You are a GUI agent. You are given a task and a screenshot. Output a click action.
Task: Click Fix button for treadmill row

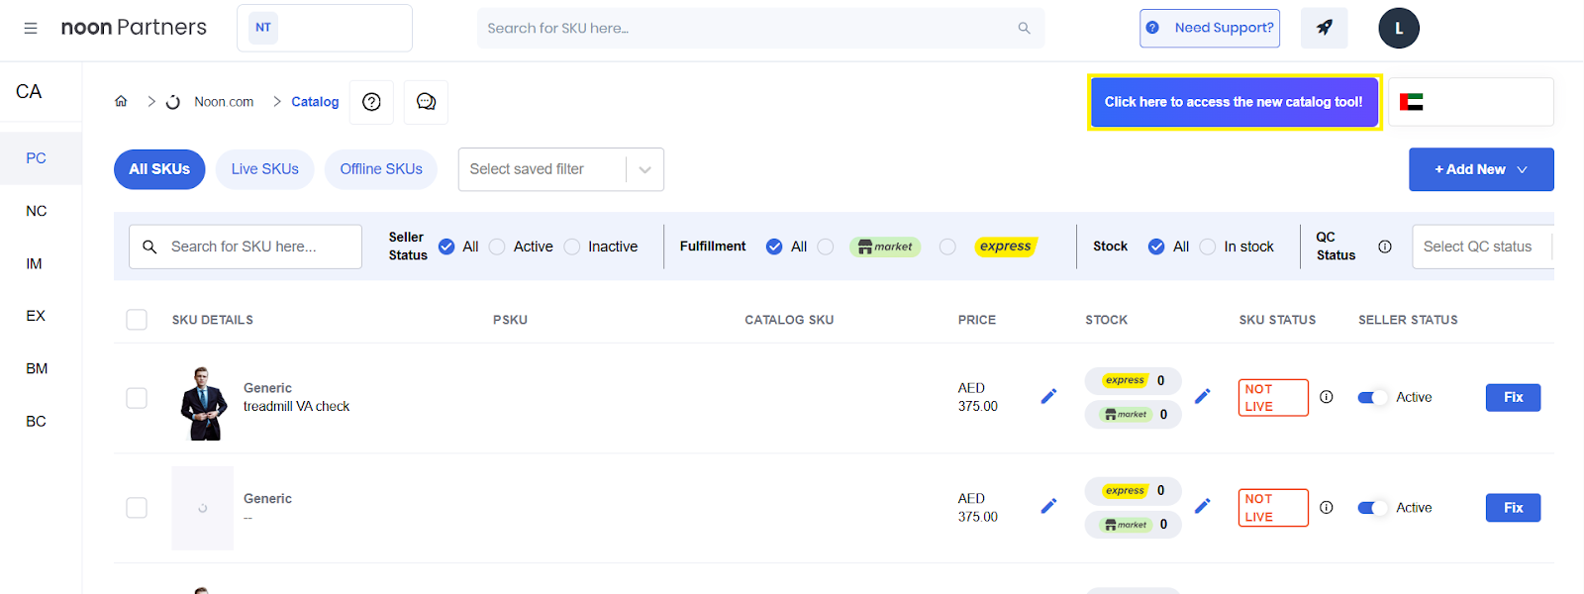[1513, 397]
